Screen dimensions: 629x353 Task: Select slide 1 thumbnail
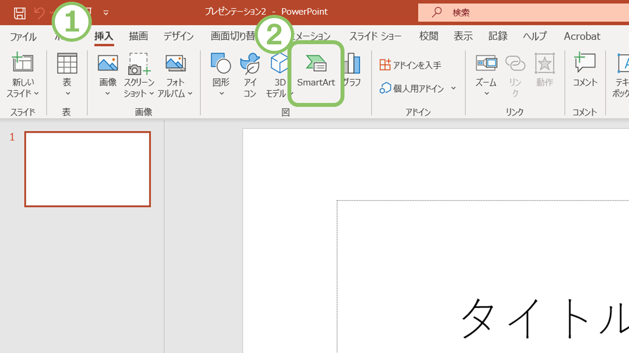pos(87,169)
